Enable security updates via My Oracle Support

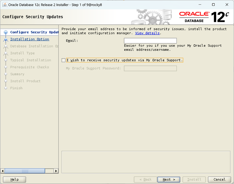[63, 60]
